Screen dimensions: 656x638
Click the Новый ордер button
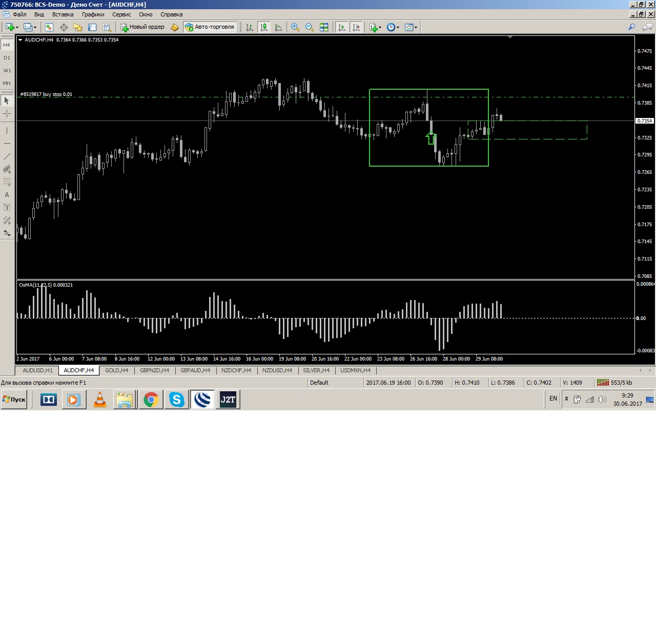(142, 27)
